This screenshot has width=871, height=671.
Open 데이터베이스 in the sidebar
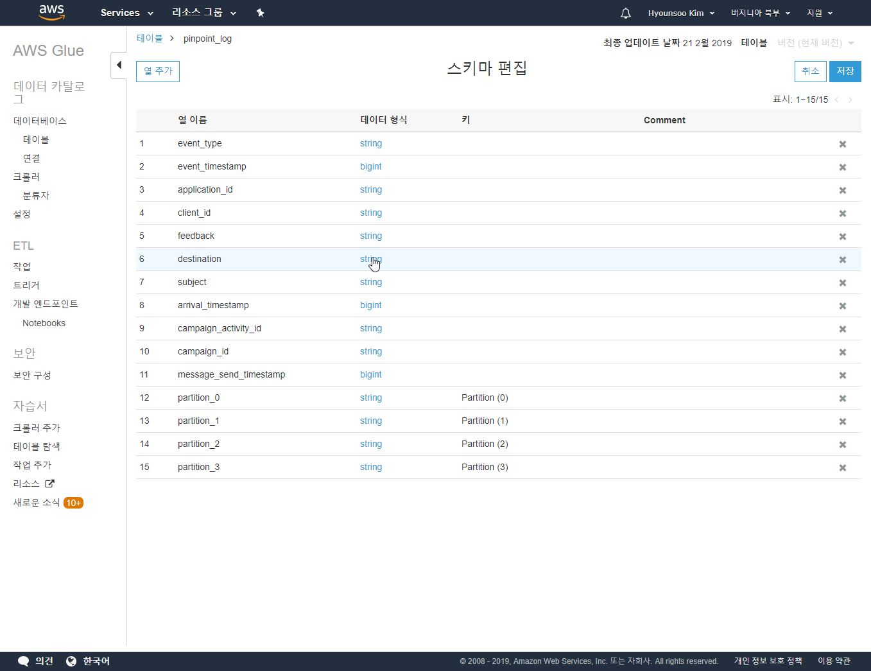(x=40, y=121)
